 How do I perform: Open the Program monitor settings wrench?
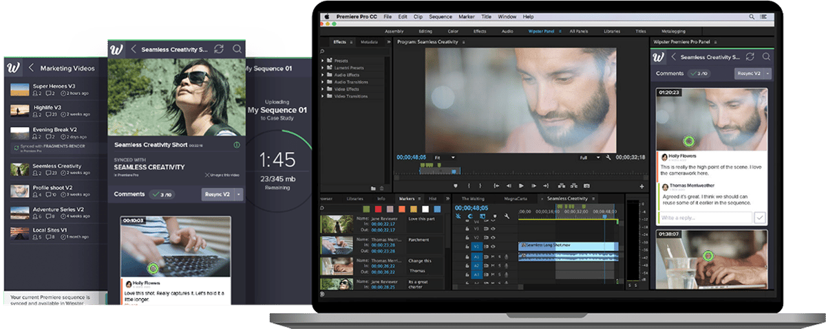tap(610, 157)
